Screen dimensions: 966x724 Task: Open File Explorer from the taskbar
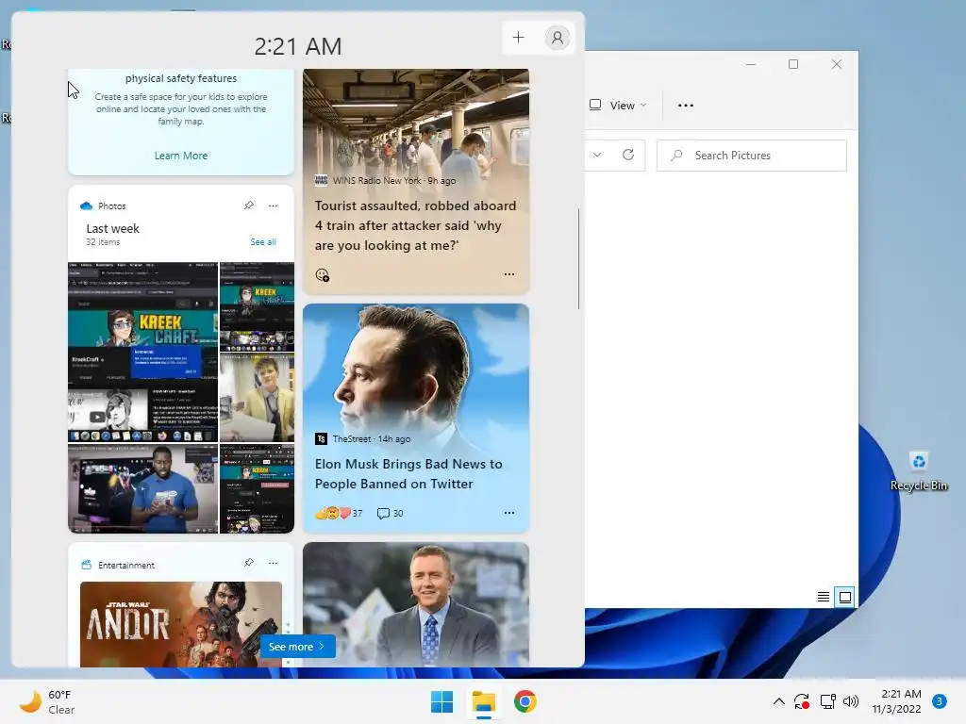coord(484,701)
